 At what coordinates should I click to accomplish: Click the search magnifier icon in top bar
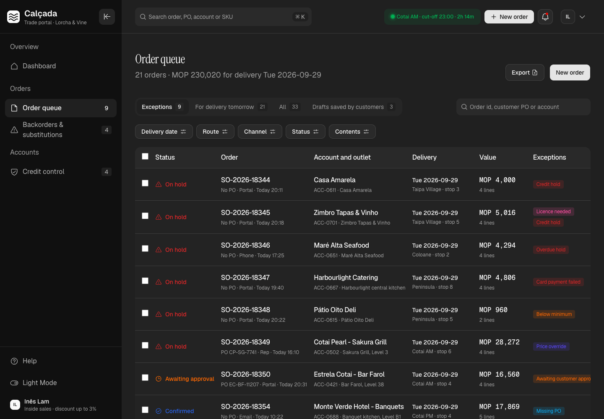(x=143, y=17)
